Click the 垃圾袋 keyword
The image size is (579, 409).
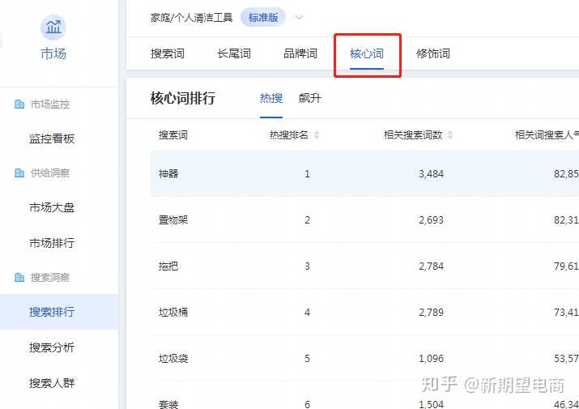pos(173,359)
